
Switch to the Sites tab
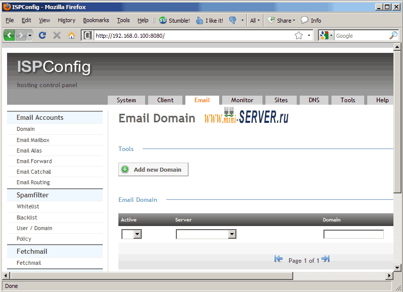pos(281,100)
